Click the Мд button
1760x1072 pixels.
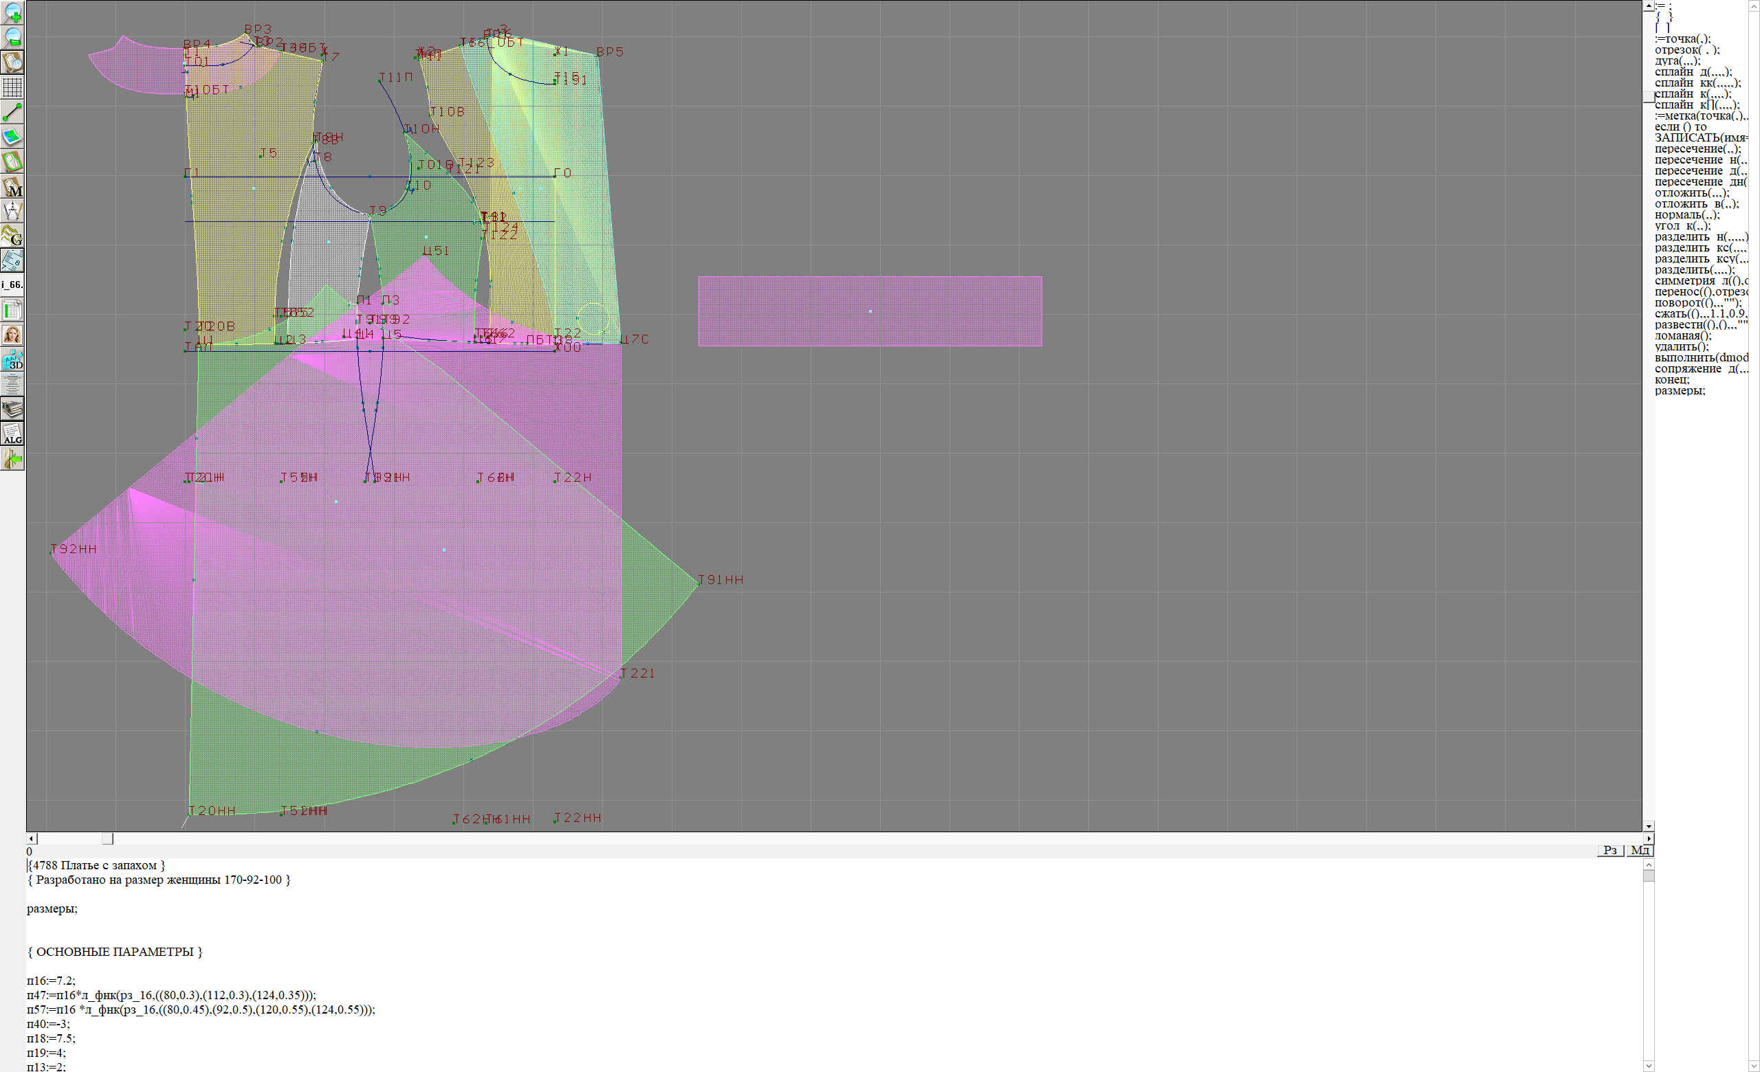tap(1640, 850)
